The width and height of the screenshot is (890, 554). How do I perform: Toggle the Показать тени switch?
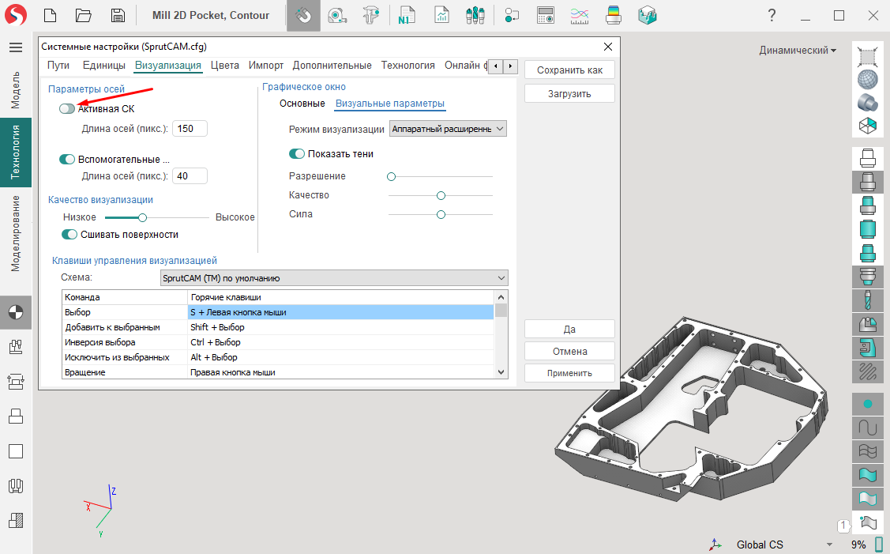(x=297, y=154)
